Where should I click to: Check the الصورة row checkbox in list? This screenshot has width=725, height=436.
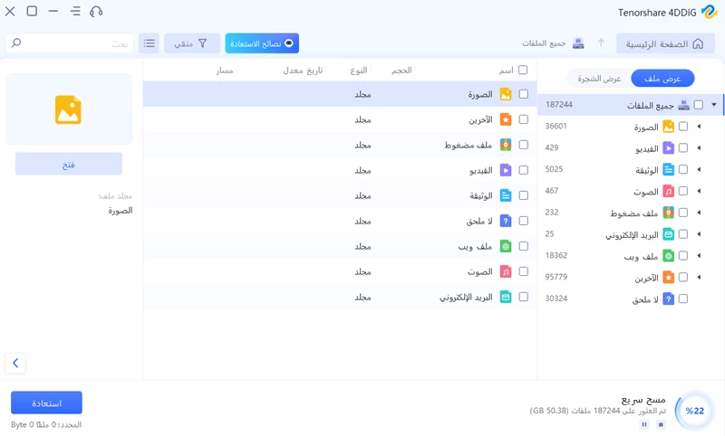pyautogui.click(x=524, y=94)
